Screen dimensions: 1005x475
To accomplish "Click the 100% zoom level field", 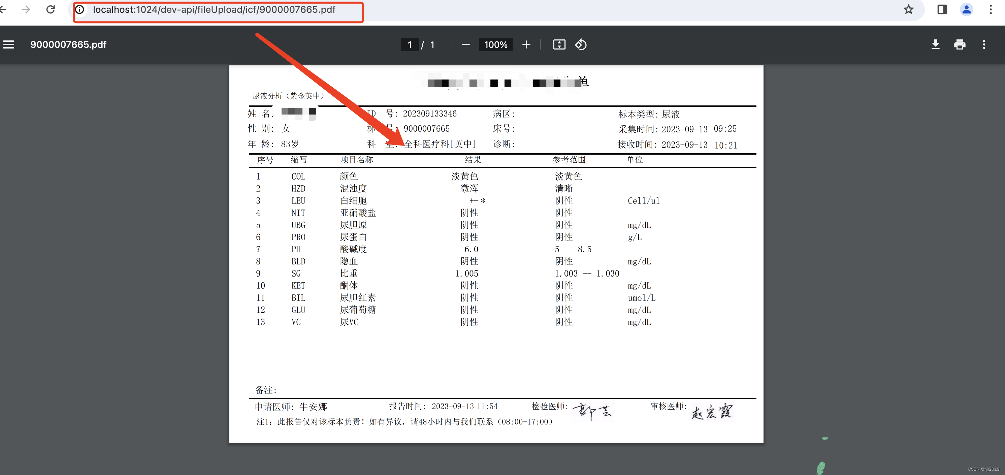I will 495,44.
